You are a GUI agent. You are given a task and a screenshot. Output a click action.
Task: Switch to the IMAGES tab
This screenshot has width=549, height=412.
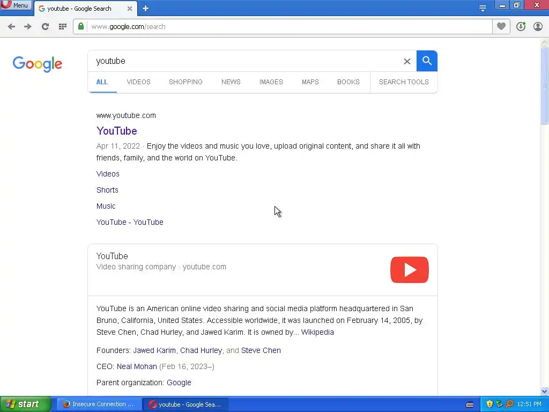[271, 82]
